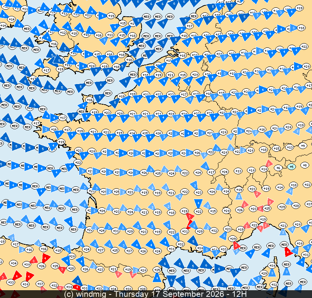Click the +30 bubble on Corsica
This screenshot has width=312, height=298.
point(272,265)
